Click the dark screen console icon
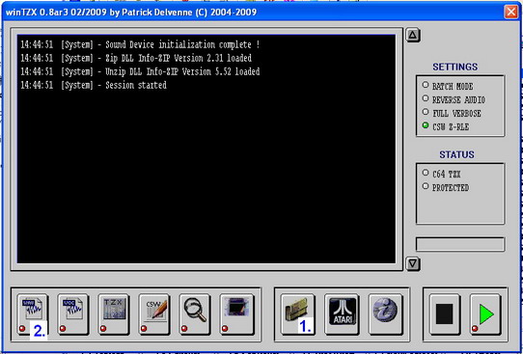 [236, 314]
